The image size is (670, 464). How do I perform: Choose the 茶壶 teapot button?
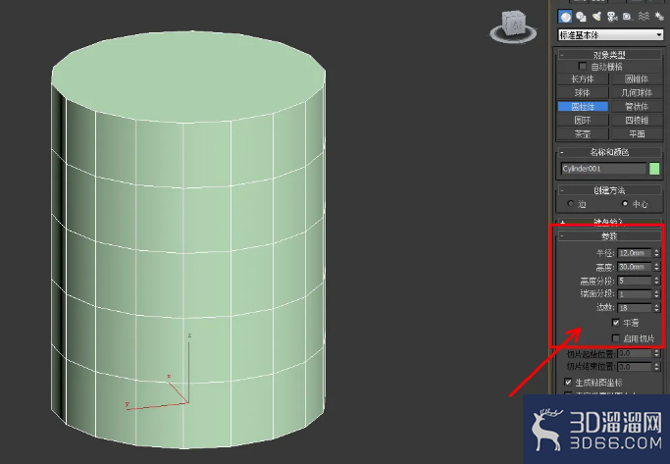point(583,134)
